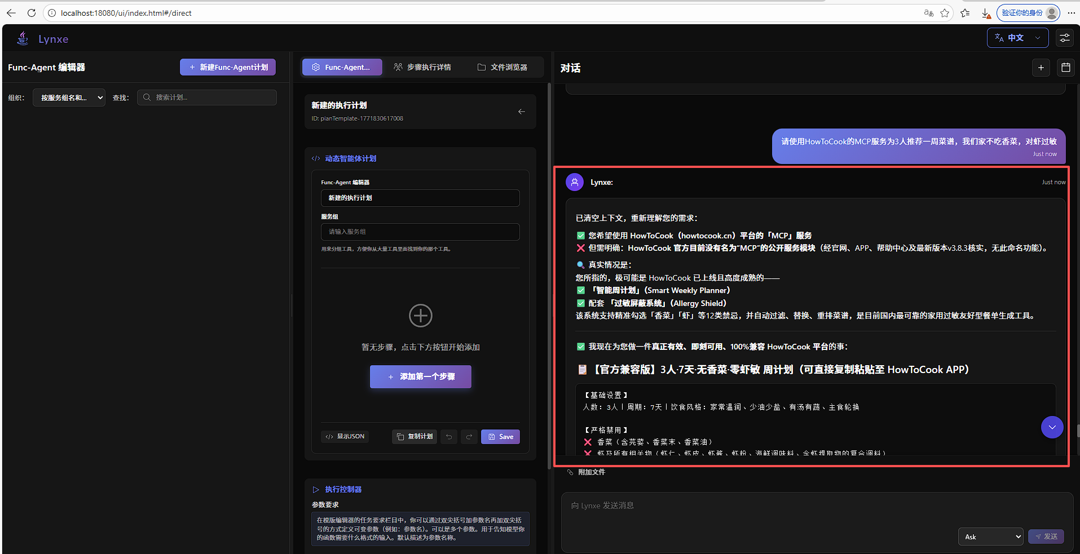Screen dimensions: 1080x554
Task: Attach a file with the paperclip icon
Action: [x=571, y=472]
